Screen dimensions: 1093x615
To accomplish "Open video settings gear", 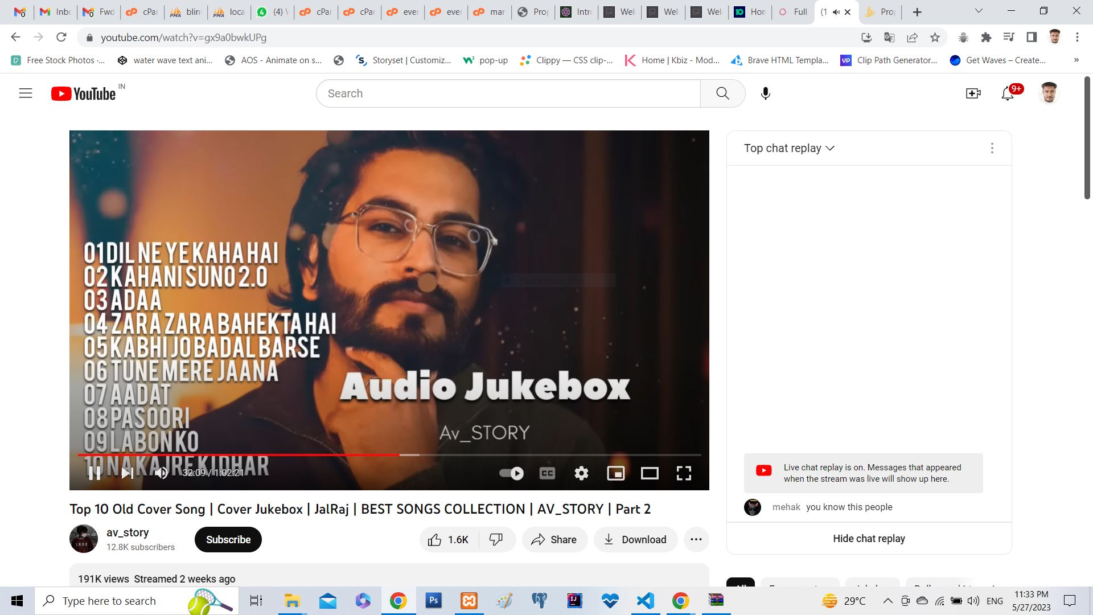I will [581, 473].
